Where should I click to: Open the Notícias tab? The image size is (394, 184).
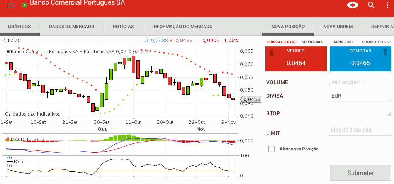pyautogui.click(x=123, y=27)
